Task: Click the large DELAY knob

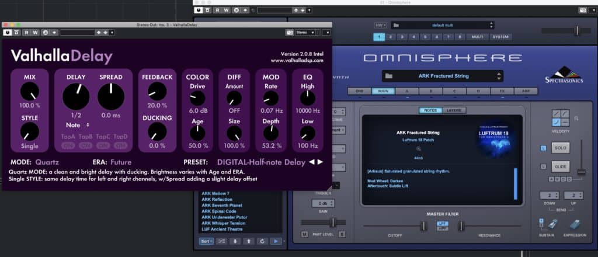Action: click(x=76, y=96)
